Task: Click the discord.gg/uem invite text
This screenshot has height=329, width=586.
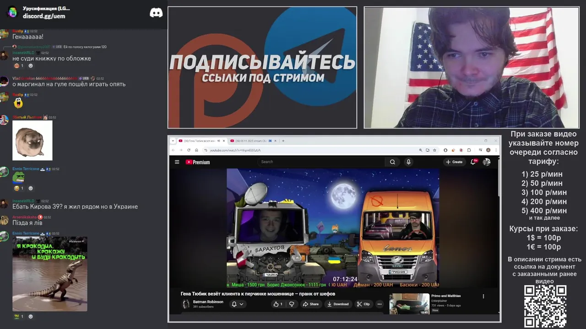Action: point(44,16)
